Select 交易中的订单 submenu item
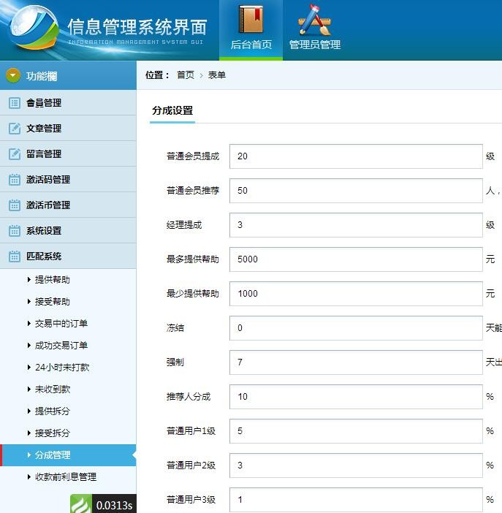Image resolution: width=502 pixels, height=513 pixels. point(61,323)
